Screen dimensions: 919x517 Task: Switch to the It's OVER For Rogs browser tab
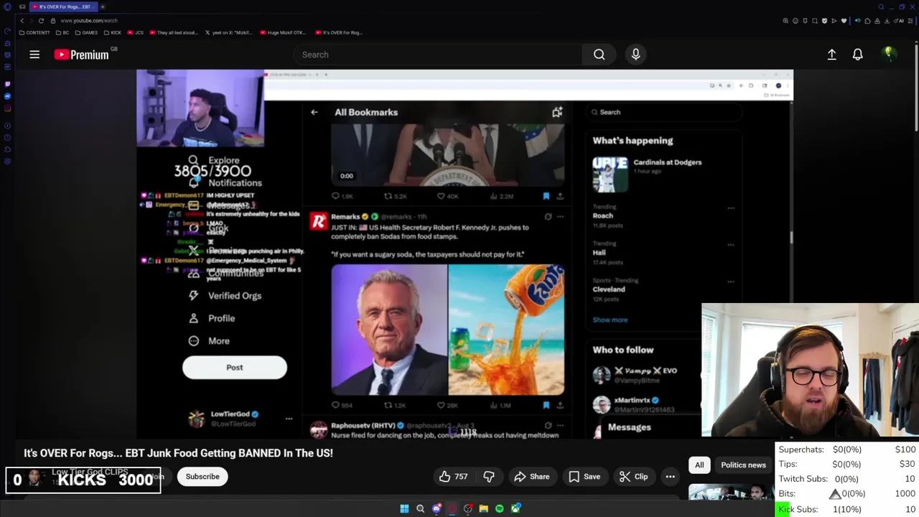65,6
